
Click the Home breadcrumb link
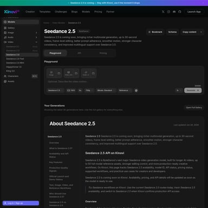[x=46, y=23]
